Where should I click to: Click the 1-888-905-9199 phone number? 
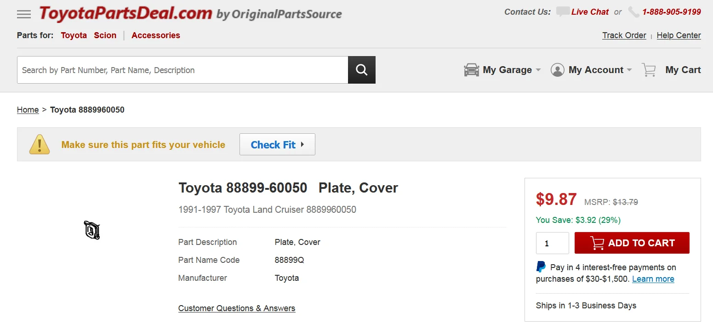point(672,12)
